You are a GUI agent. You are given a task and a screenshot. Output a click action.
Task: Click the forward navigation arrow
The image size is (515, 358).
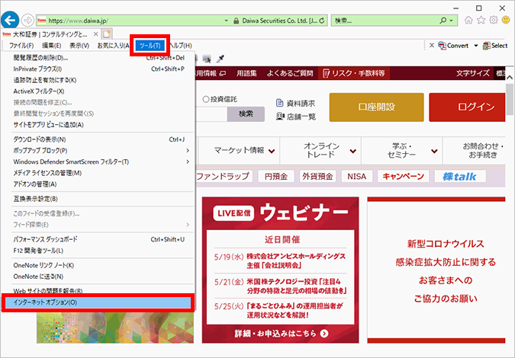coord(27,21)
